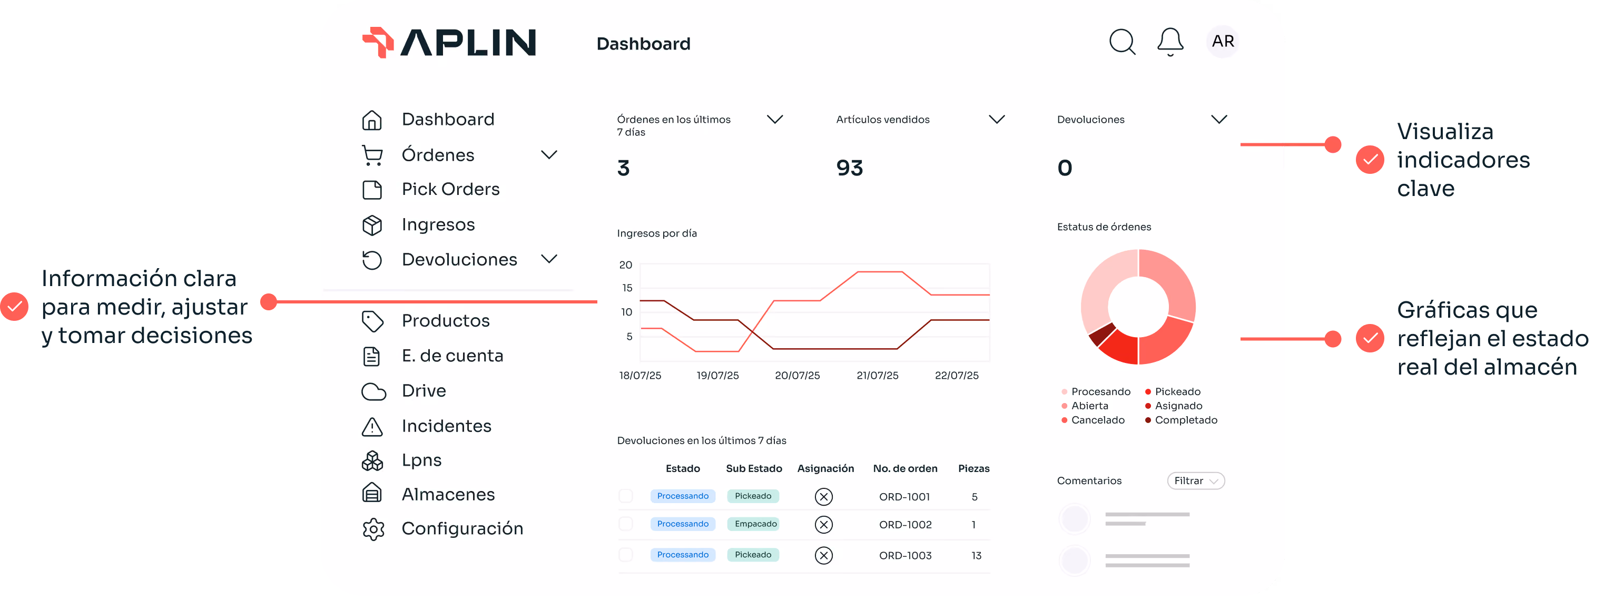Click the 93 artículos vendidos value
Image resolution: width=1604 pixels, height=599 pixels.
849,168
